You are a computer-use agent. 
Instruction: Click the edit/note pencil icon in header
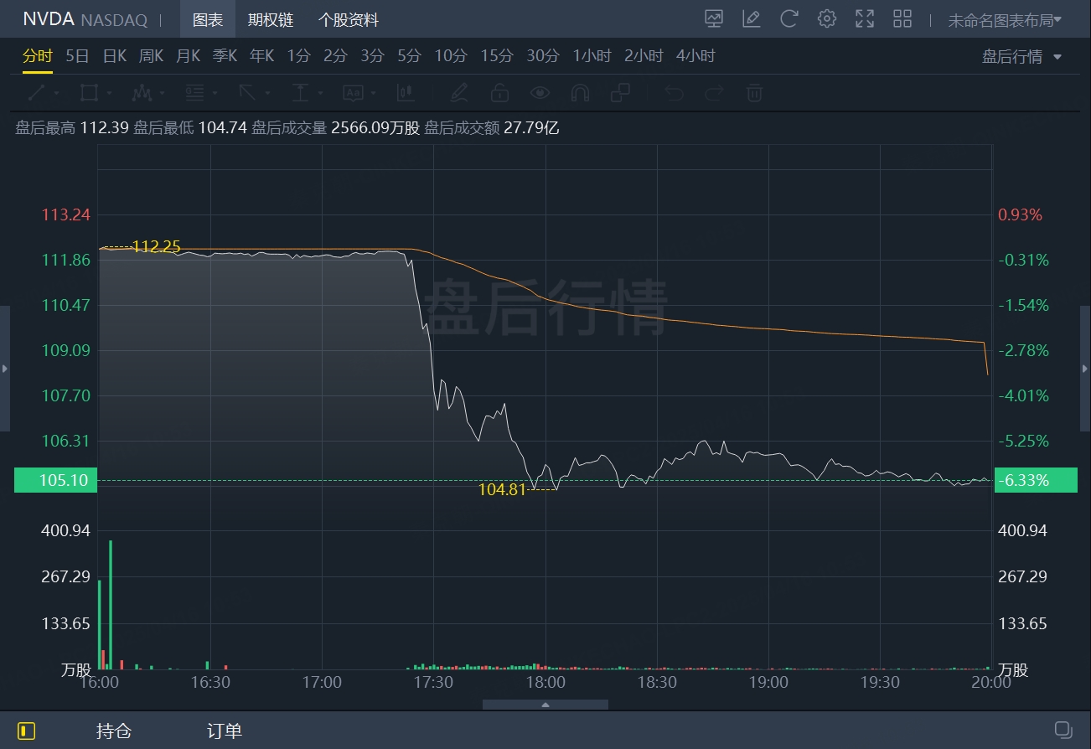pos(751,19)
